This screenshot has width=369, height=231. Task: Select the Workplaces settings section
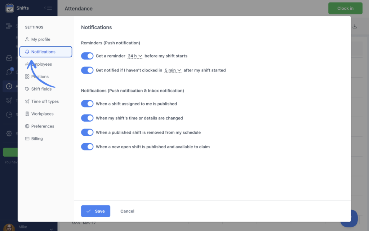click(x=42, y=113)
